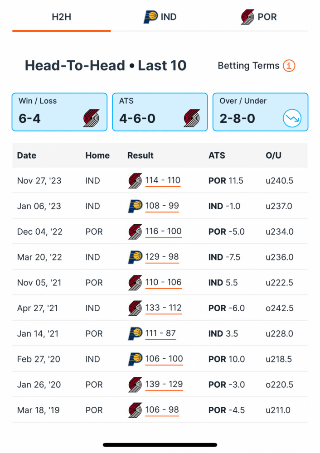320x453 pixels.
Task: Tap Blazers logo on Nov 27, '23 row
Action: 135,181
